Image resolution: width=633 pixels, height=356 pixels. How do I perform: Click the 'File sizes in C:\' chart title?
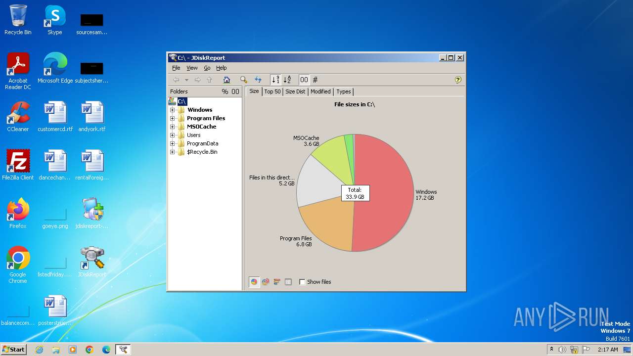click(355, 104)
